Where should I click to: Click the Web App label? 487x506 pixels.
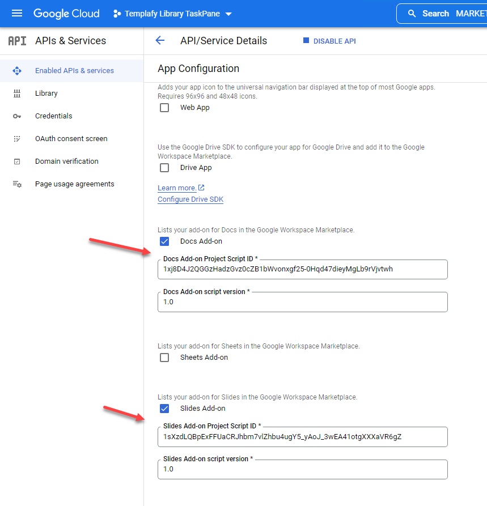tap(194, 108)
